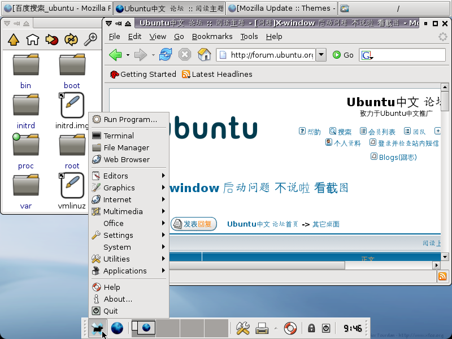Expand the System submenu
The width and height of the screenshot is (452, 339).
coord(129,247)
